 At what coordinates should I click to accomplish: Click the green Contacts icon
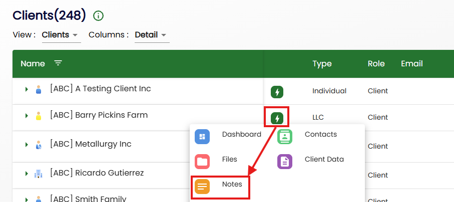(285, 136)
